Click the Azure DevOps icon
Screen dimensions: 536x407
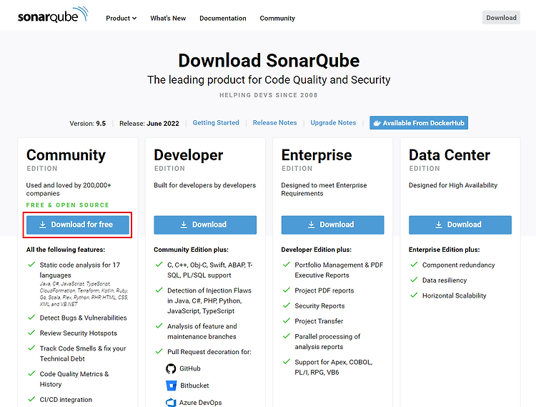coord(171,403)
